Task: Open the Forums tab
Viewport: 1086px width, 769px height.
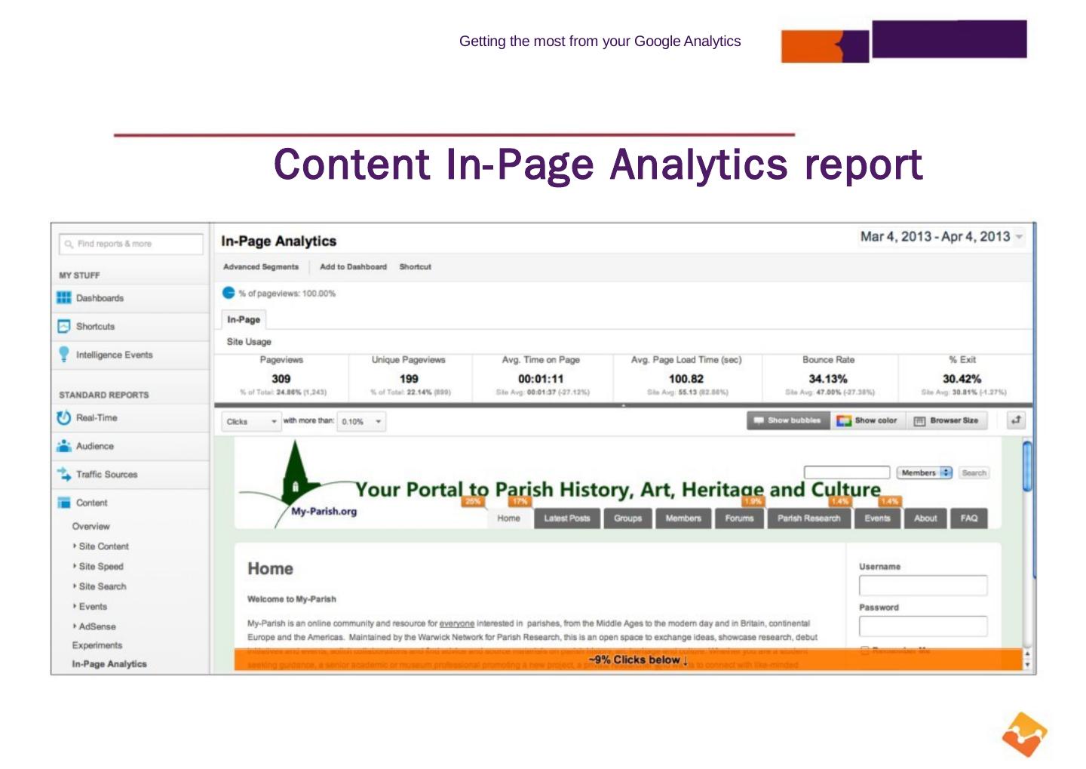Action: coord(739,518)
